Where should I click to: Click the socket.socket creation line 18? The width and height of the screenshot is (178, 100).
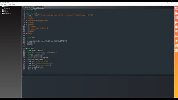[x=47, y=41]
